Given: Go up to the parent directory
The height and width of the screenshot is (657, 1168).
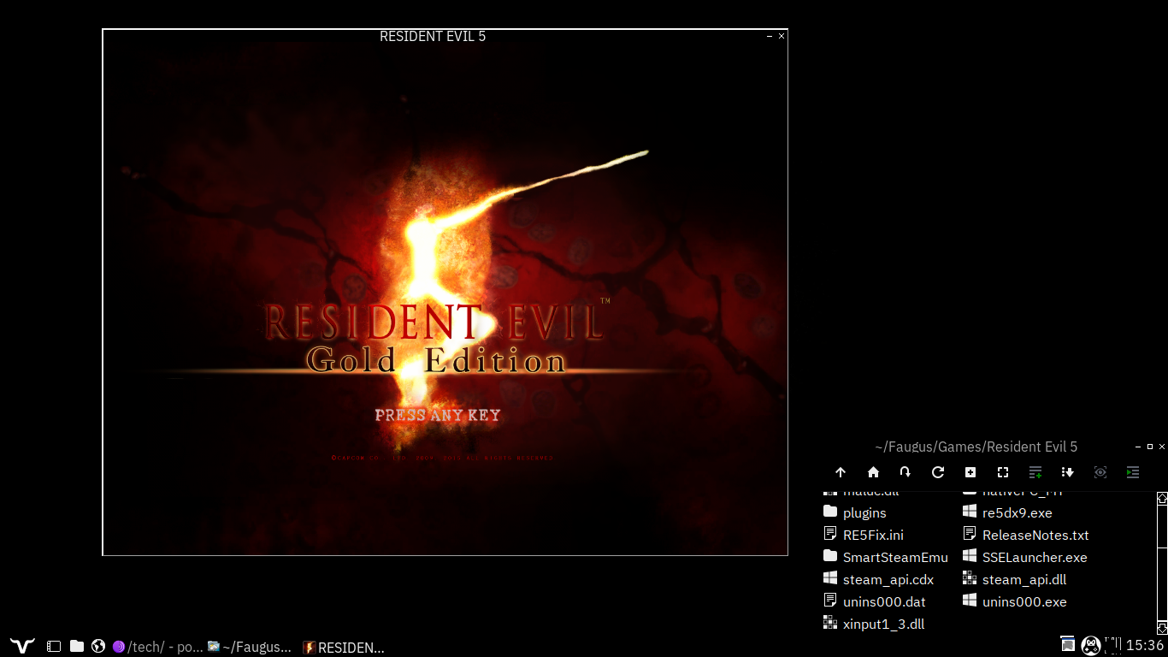Looking at the screenshot, I should 841,472.
